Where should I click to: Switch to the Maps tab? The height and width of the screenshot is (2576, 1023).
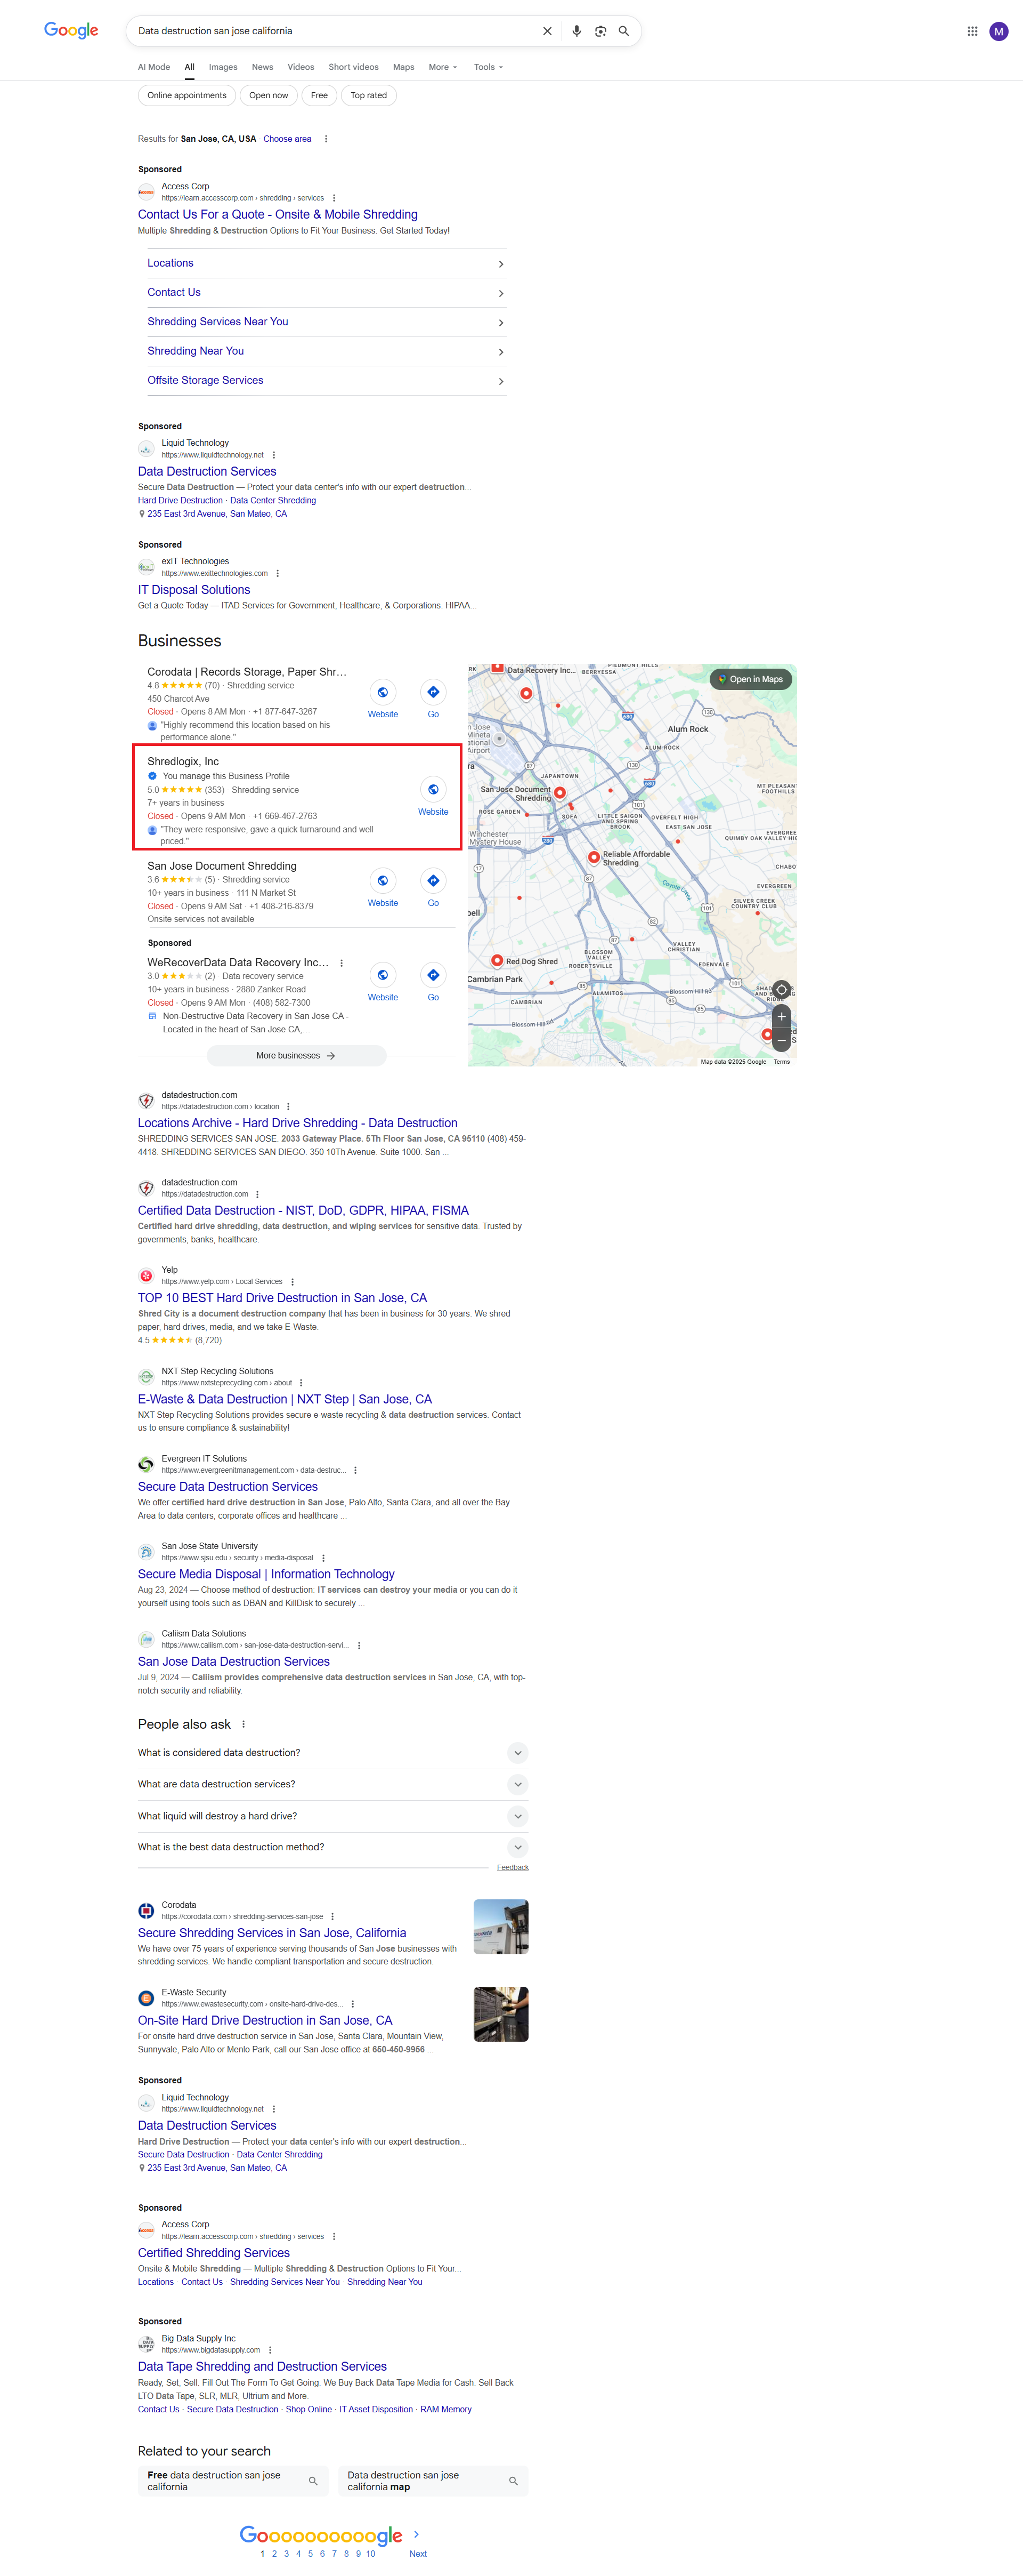tap(404, 67)
